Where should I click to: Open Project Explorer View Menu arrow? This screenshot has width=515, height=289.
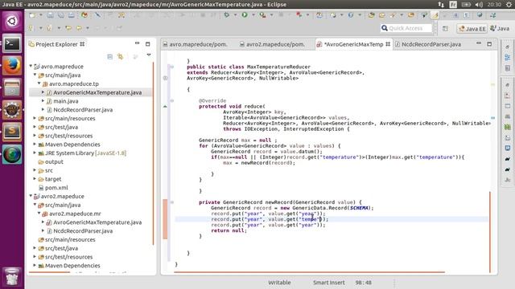point(149,55)
